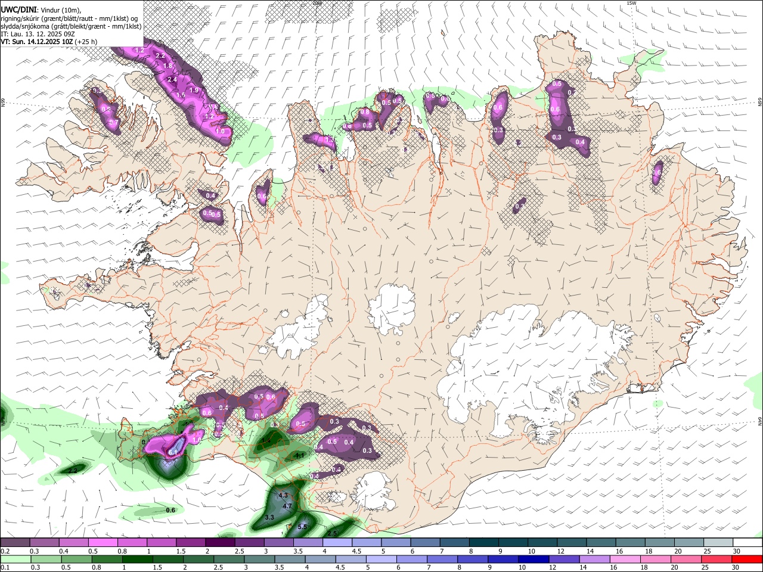The width and height of the screenshot is (763, 572).
Task: Click the 'Vindur (10m)' header text
Action: click(61, 10)
